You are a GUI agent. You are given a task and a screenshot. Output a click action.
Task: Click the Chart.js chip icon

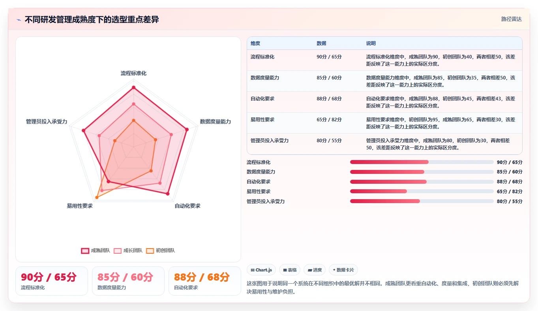pyautogui.click(x=253, y=270)
